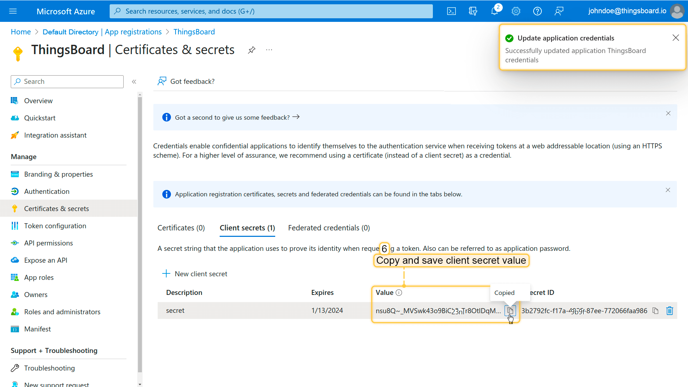Dismiss the Update application credentials notification

[x=676, y=38]
